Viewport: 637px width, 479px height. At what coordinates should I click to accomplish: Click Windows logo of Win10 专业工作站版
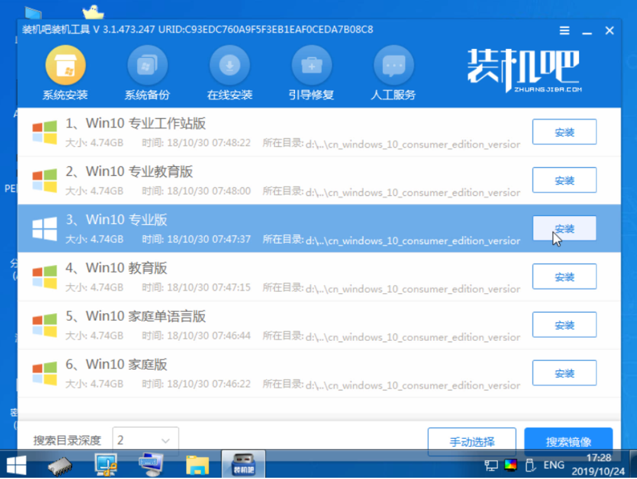[x=45, y=132]
